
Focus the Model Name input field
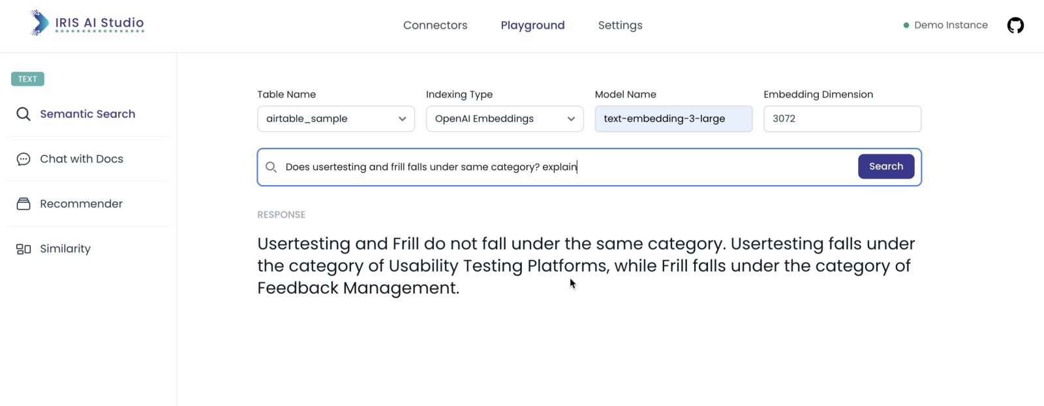pyautogui.click(x=673, y=119)
